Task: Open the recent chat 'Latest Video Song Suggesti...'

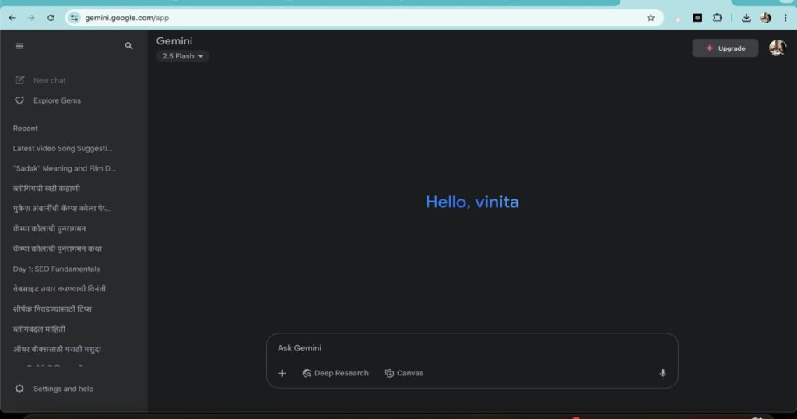Action: (x=62, y=149)
